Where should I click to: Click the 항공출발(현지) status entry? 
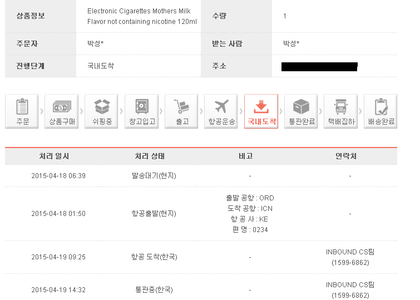[x=154, y=213]
